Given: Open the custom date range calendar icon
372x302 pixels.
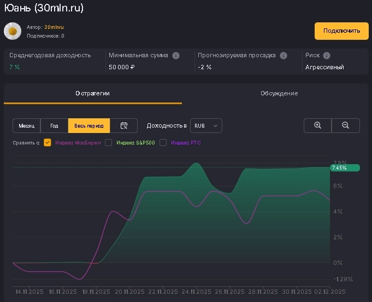Looking at the screenshot, I should pyautogui.click(x=124, y=126).
